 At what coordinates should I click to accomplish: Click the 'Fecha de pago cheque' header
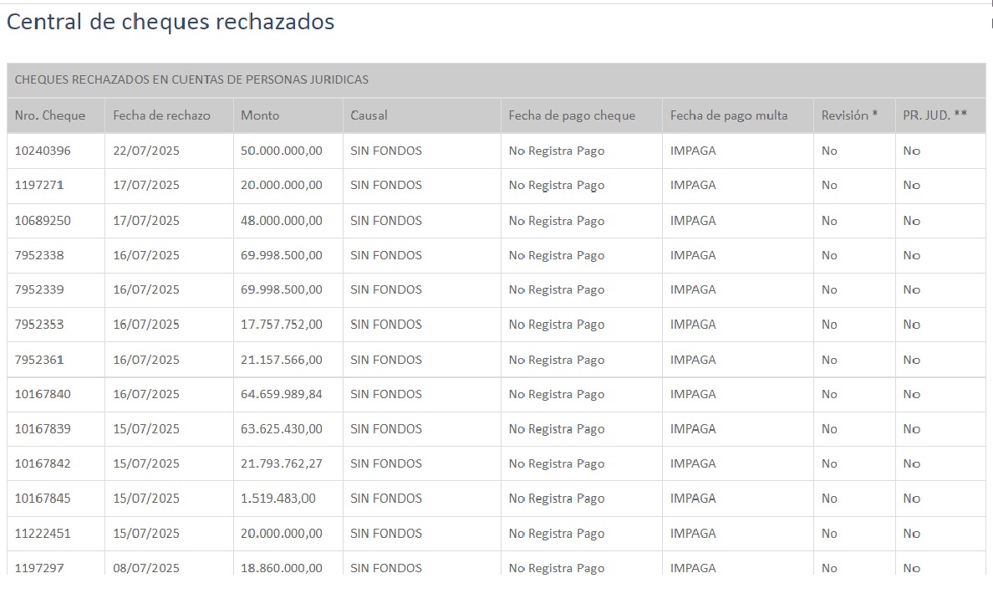[x=572, y=115]
